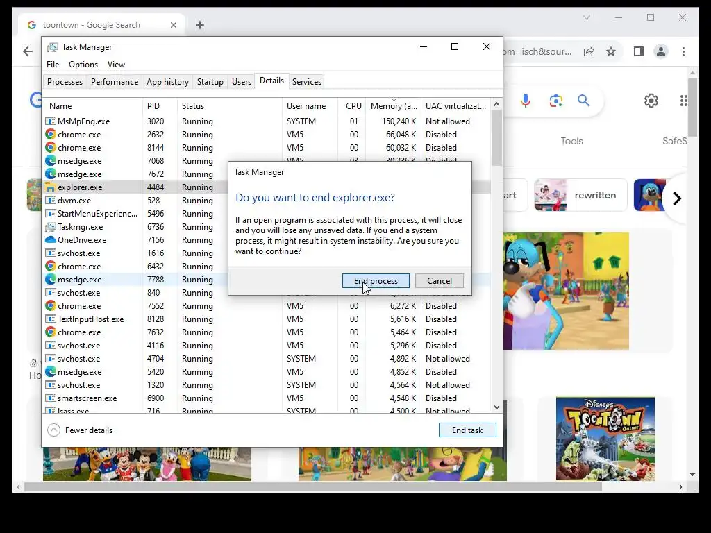Image resolution: width=711 pixels, height=533 pixels.
Task: Open Chrome three-dot menu
Action: [x=683, y=51]
